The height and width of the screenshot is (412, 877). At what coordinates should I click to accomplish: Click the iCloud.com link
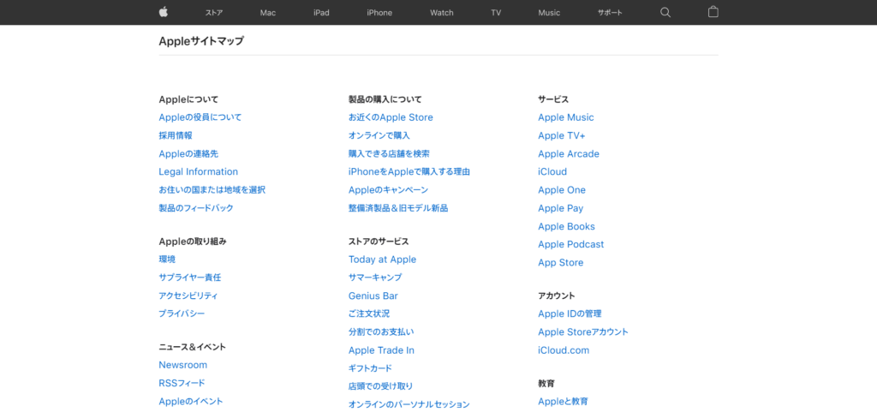[563, 350]
